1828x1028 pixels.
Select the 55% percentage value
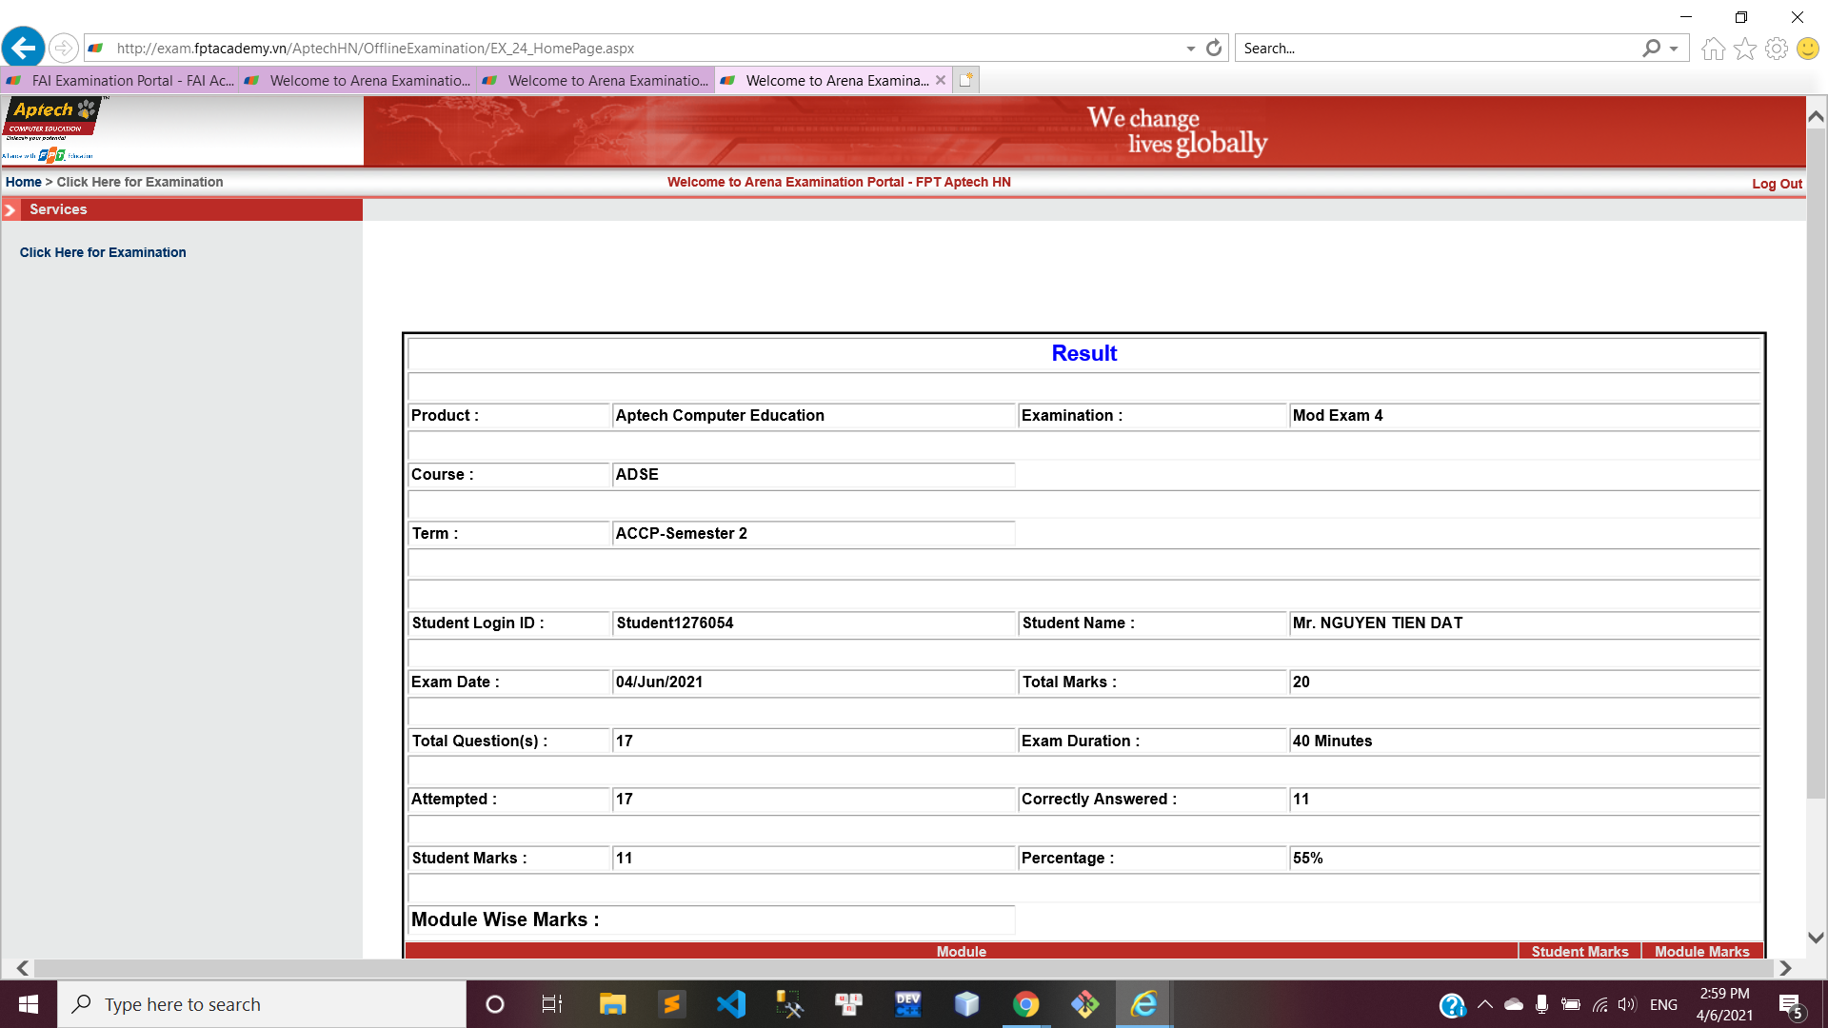(1307, 858)
